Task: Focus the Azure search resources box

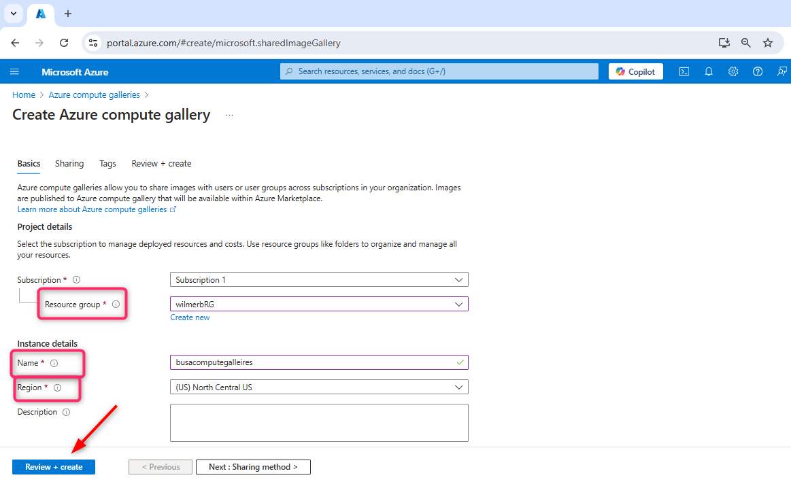Action: [x=439, y=71]
